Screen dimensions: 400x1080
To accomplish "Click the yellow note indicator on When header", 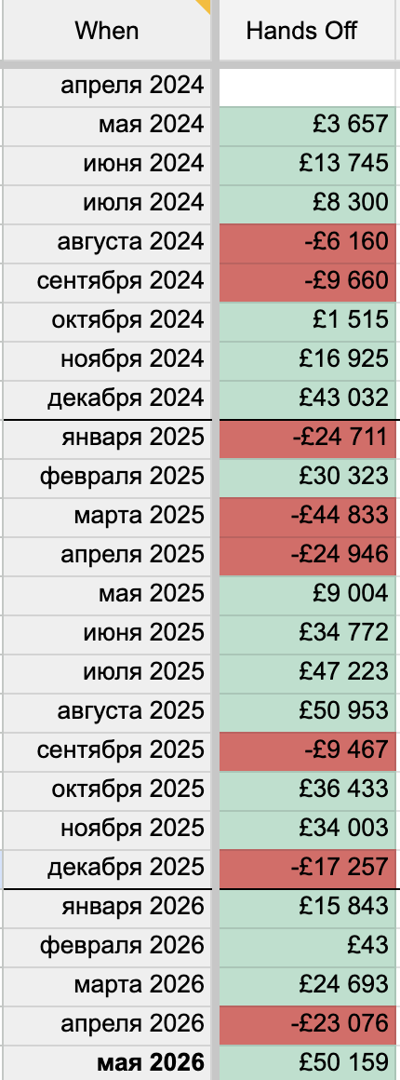I will pyautogui.click(x=203, y=7).
